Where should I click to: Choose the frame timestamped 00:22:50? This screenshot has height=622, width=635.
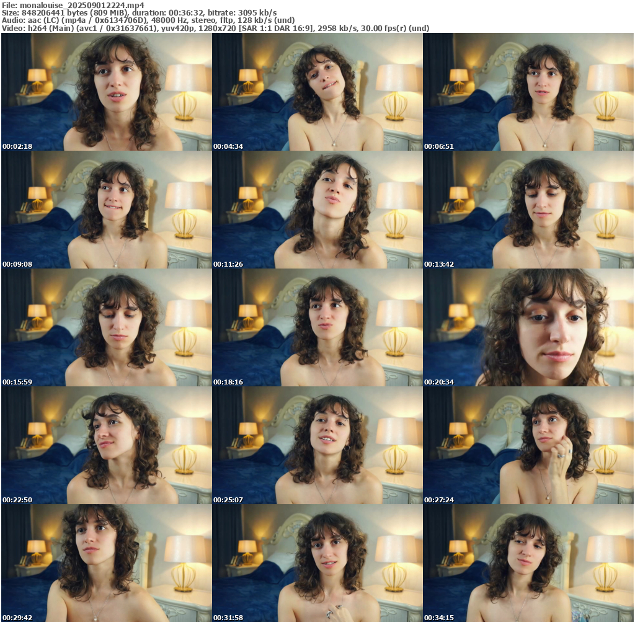(x=107, y=445)
